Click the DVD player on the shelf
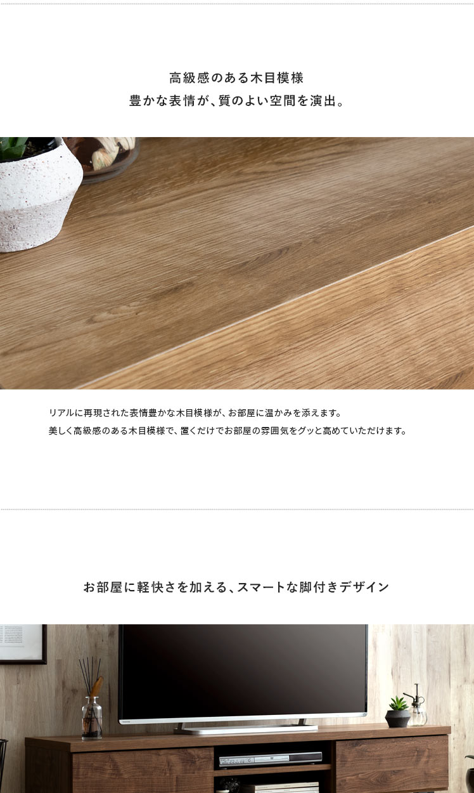 click(271, 759)
